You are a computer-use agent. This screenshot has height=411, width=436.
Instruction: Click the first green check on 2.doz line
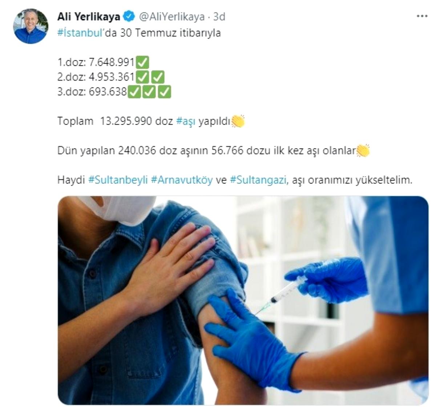click(x=142, y=77)
